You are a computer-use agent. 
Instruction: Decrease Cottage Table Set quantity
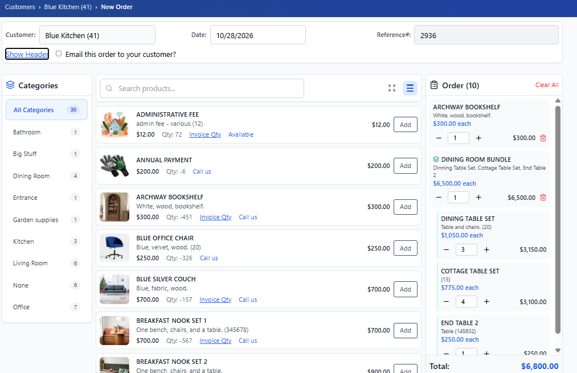coord(447,302)
